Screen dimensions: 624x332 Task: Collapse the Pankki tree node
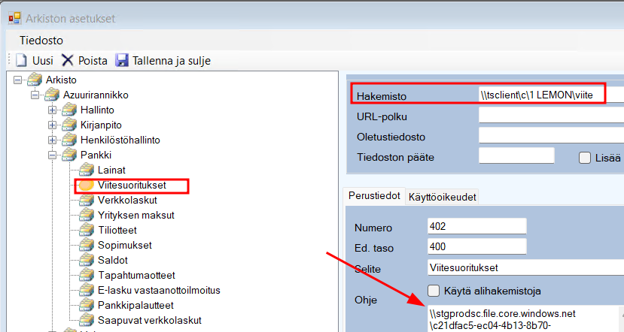coord(53,155)
